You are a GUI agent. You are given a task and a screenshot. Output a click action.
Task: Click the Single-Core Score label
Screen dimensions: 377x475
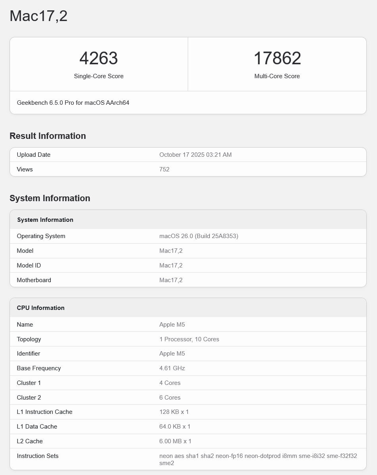pos(98,76)
